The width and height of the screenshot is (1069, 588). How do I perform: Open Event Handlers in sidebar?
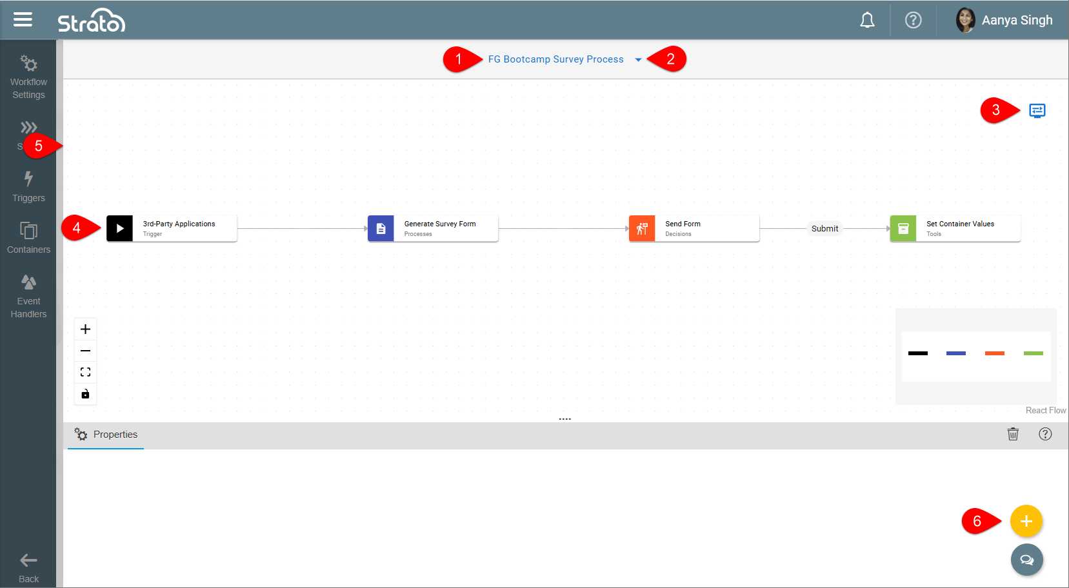point(28,297)
